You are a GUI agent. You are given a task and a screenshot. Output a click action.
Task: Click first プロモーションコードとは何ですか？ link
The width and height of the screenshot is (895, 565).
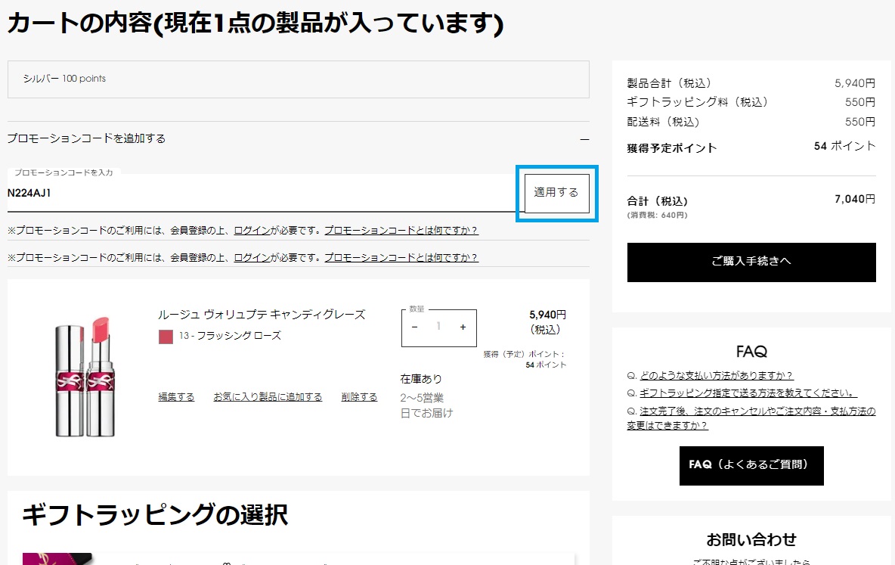tap(401, 230)
